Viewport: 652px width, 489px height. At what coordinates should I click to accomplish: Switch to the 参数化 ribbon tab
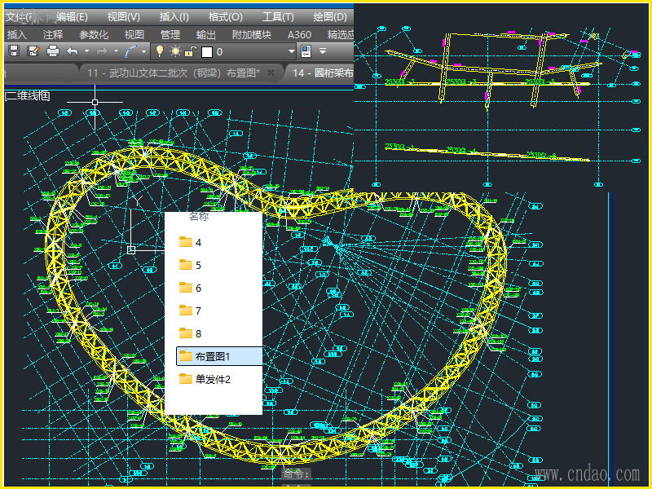(94, 35)
